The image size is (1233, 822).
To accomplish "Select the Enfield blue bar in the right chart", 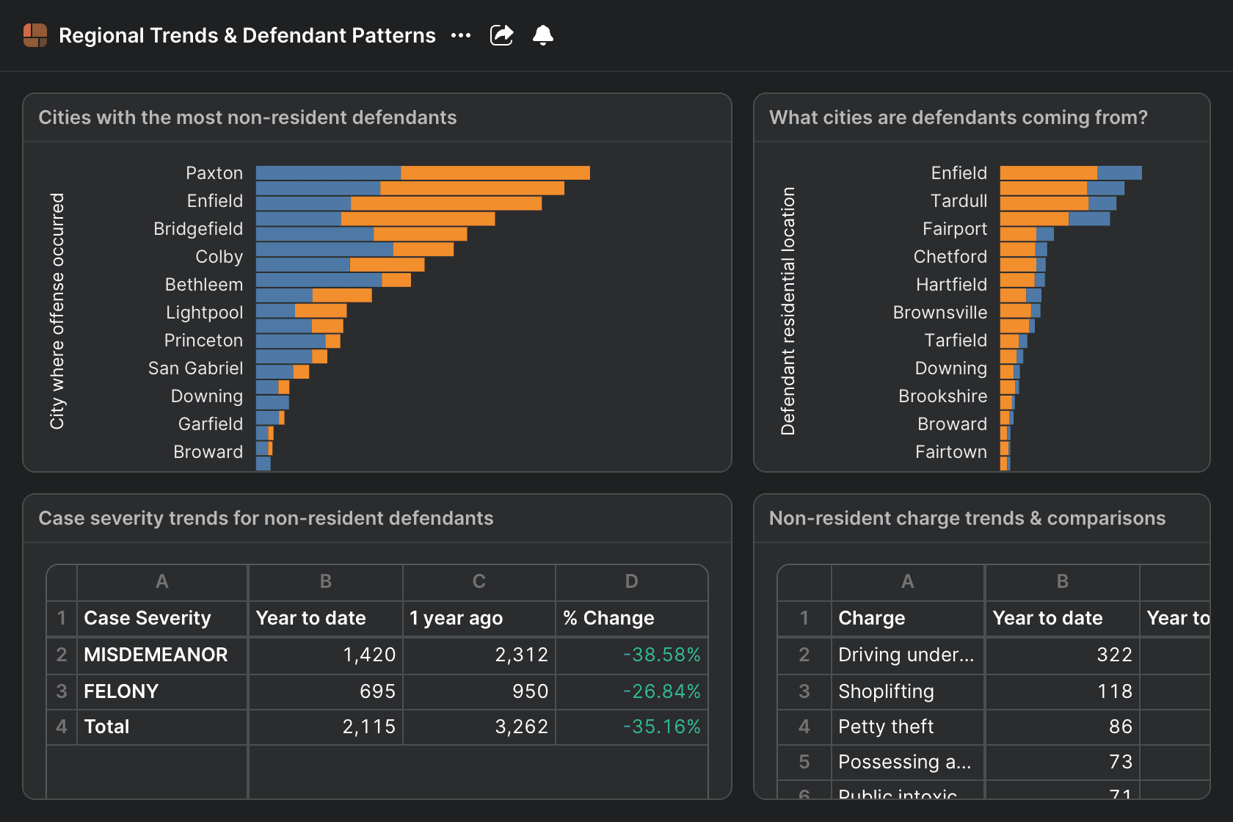I will (1119, 173).
